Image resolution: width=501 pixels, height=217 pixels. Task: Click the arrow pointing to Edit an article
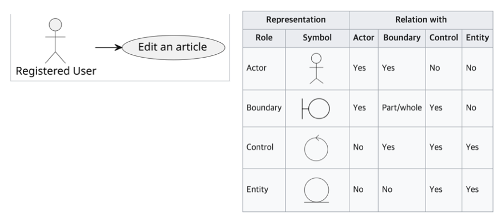109,47
